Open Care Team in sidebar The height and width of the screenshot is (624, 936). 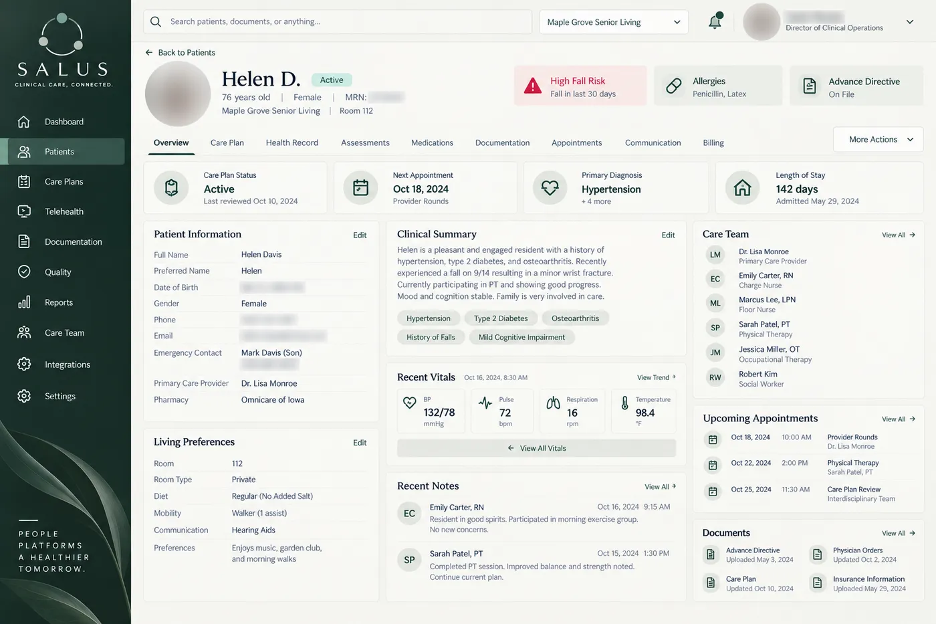pyautogui.click(x=66, y=332)
